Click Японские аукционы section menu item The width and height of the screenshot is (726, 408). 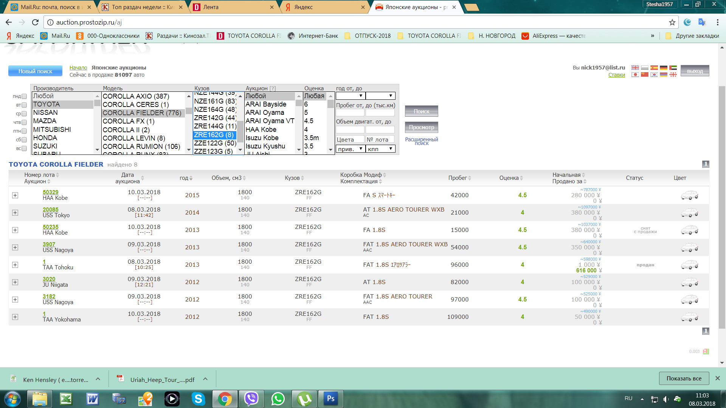(118, 67)
